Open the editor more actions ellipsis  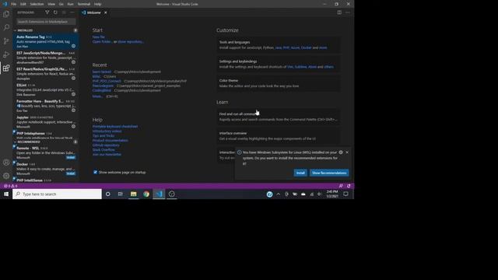coord(348,12)
